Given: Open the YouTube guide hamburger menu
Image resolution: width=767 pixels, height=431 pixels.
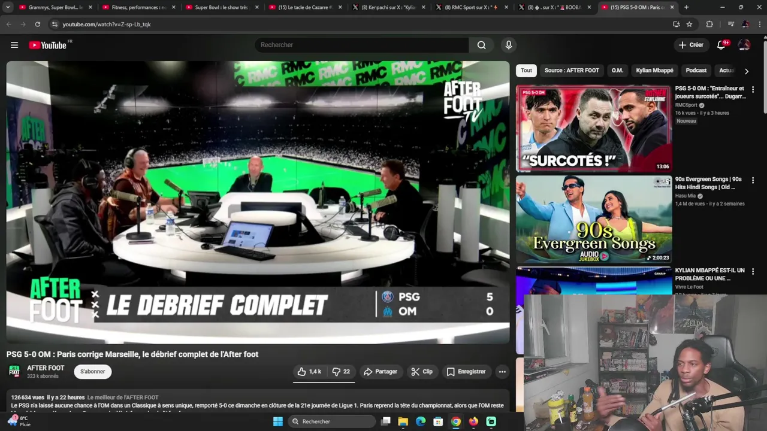Looking at the screenshot, I should [14, 45].
